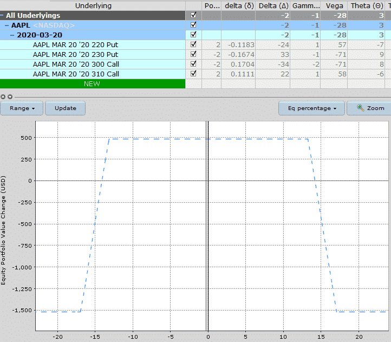Click the delta (δ) column header

[238, 6]
